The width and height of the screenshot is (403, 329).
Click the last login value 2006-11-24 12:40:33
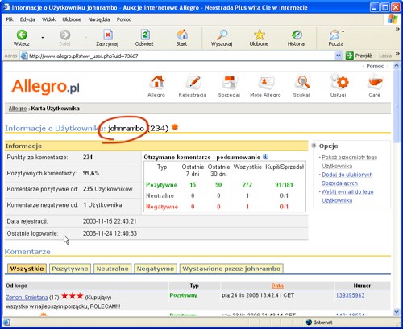110,233
